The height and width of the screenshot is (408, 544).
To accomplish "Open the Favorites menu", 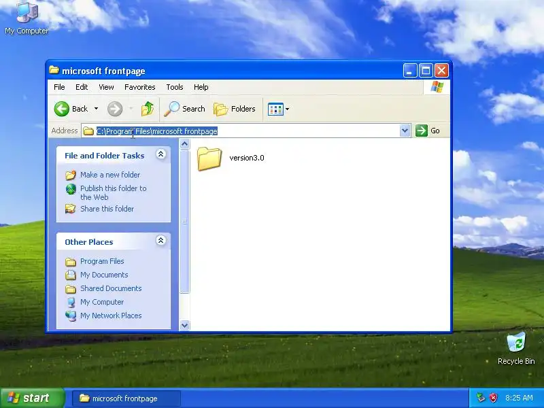I will 140,87.
